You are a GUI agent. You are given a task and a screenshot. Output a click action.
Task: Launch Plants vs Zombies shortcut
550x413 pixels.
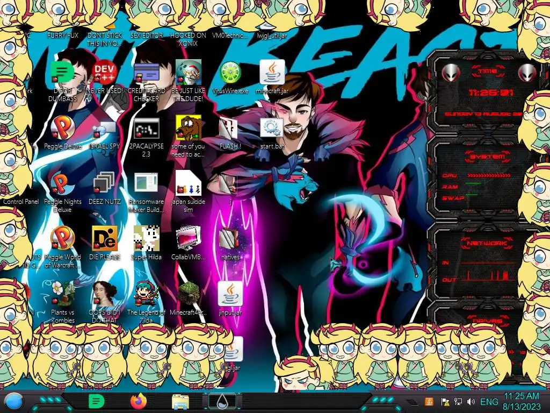[x=62, y=294]
